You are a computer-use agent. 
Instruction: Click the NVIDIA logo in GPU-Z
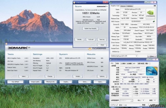coord(150,14)
